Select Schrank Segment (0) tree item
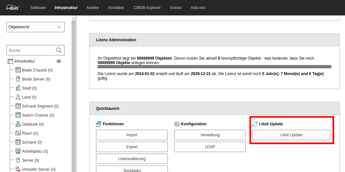The height and width of the screenshot is (172, 345). (40, 106)
